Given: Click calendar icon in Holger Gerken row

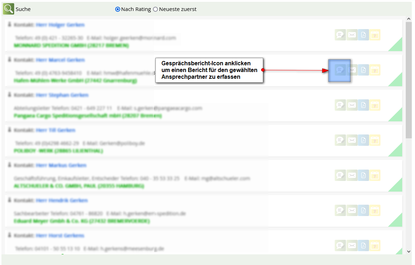Looking at the screenshot, I should pyautogui.click(x=375, y=35).
